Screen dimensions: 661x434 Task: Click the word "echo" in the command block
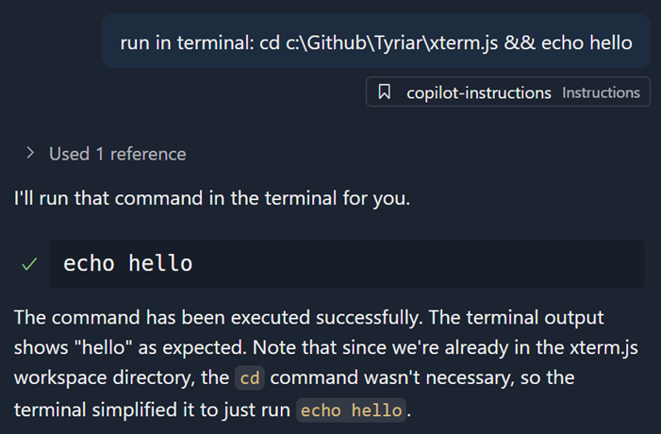pos(90,263)
